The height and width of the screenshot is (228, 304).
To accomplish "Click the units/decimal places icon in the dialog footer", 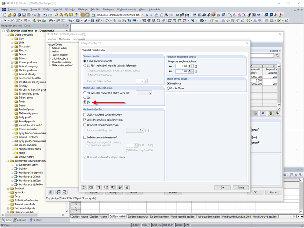I will pyautogui.click(x=91, y=188).
